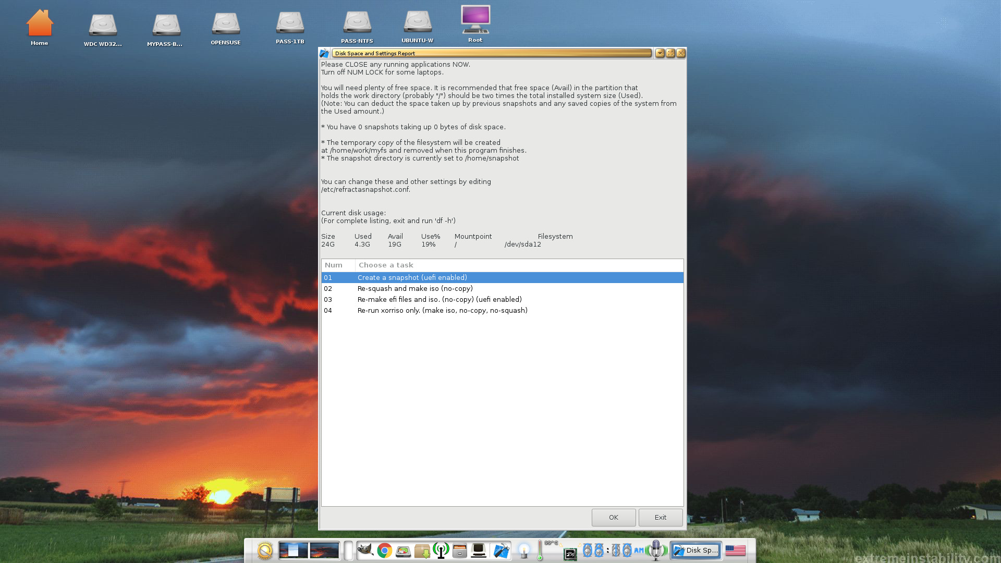Click the microphone volume tray icon
Screen dimensions: 1001x563
coord(656,550)
